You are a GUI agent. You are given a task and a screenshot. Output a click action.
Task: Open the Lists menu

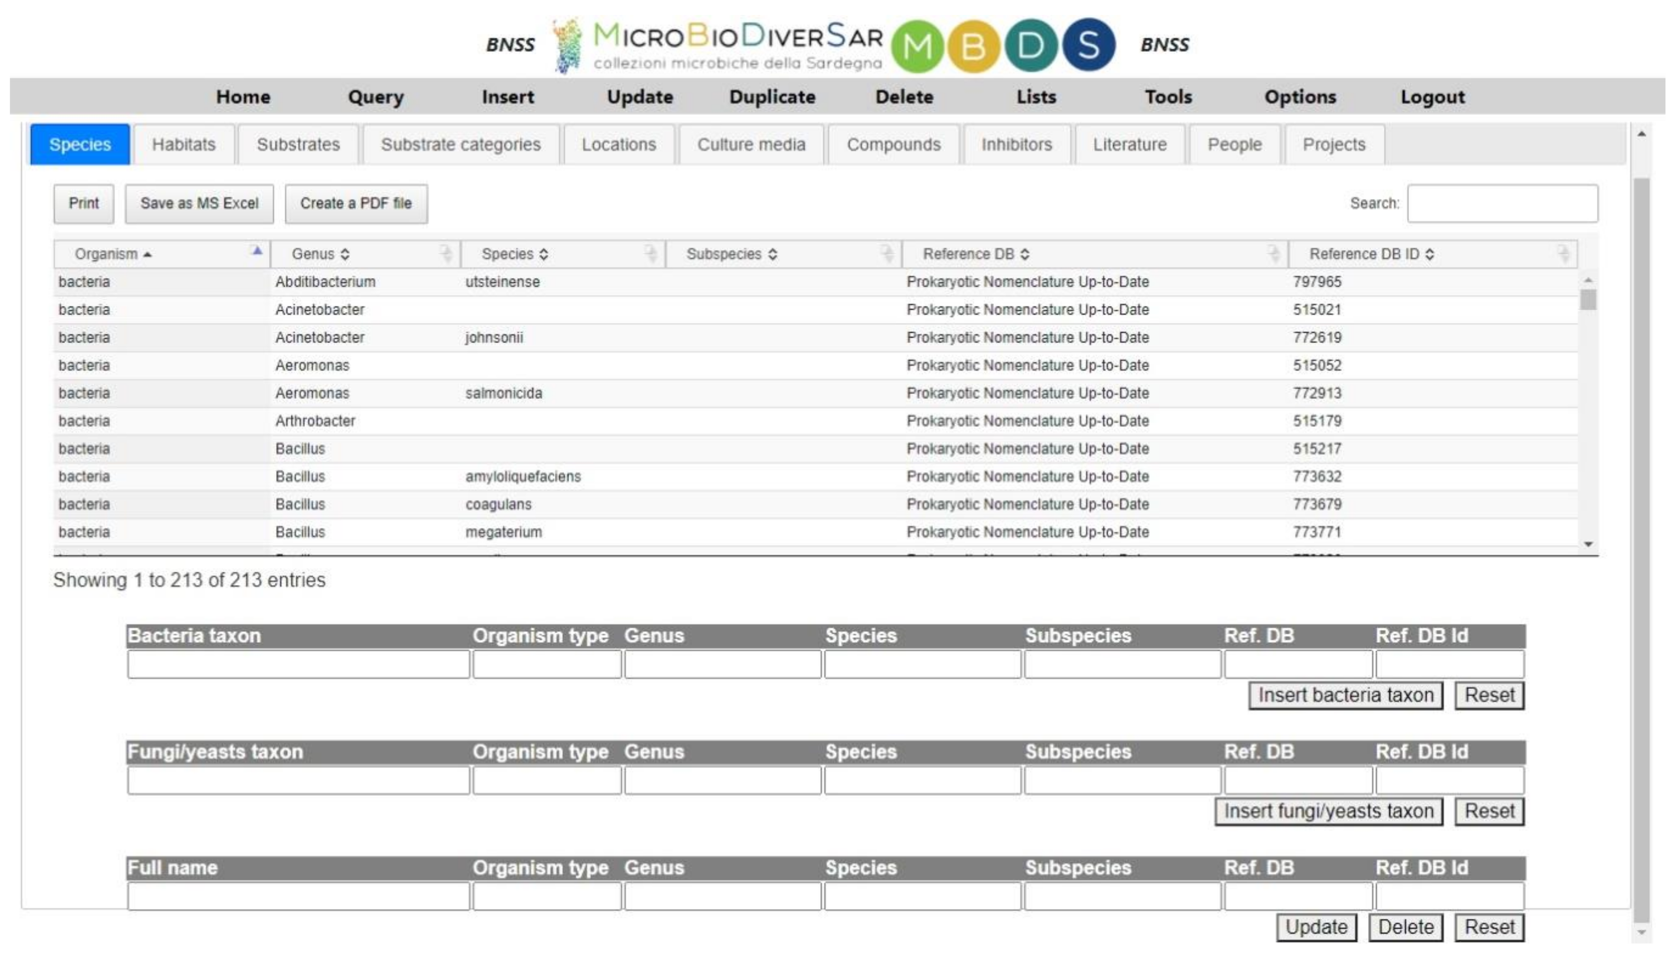pyautogui.click(x=1036, y=97)
